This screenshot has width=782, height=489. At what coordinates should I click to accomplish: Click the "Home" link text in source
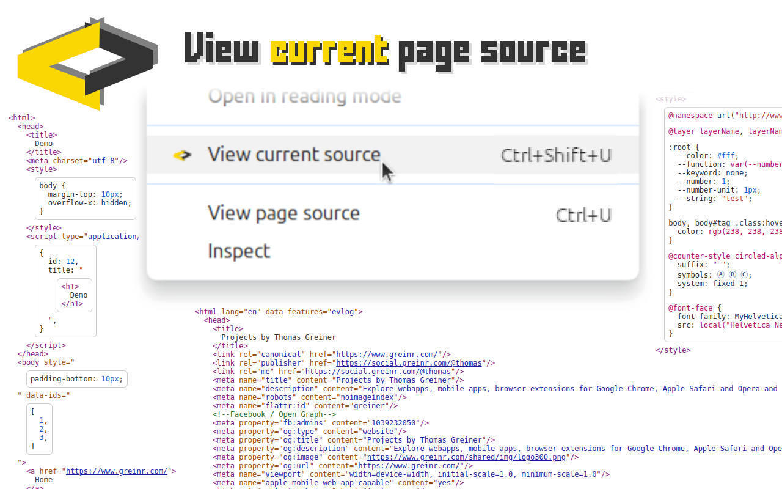coord(44,480)
